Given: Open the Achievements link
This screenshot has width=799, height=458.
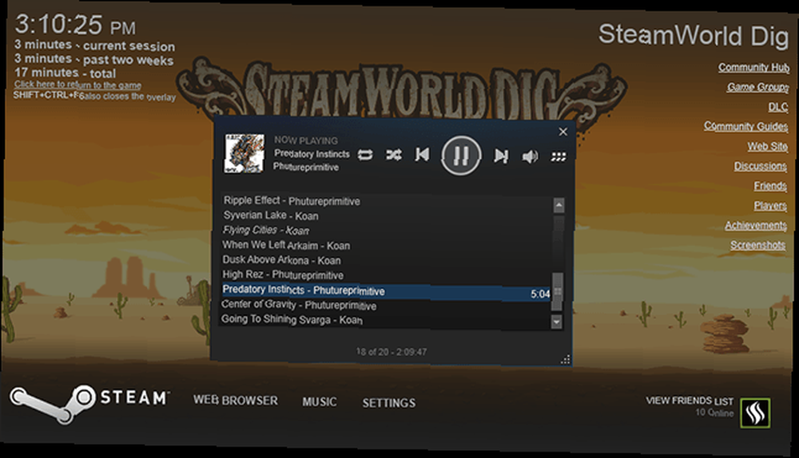Looking at the screenshot, I should pos(756,226).
